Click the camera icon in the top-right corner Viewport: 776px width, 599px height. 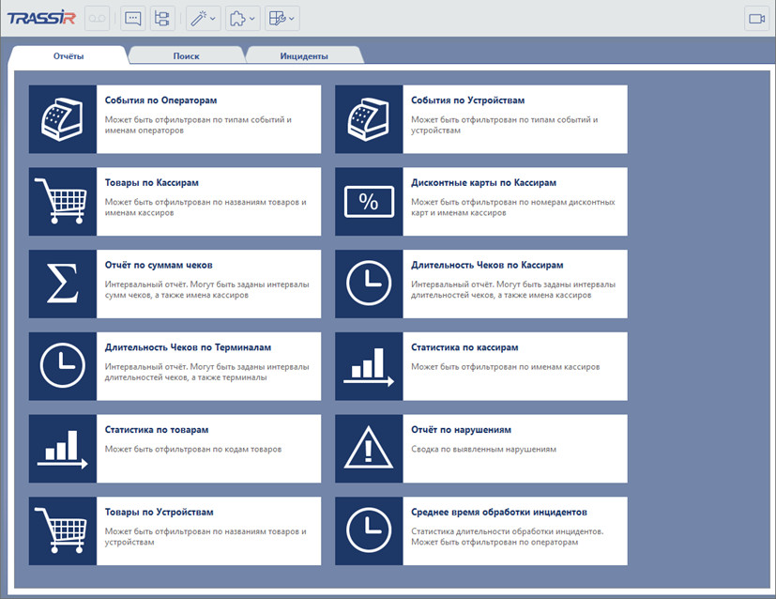(755, 18)
